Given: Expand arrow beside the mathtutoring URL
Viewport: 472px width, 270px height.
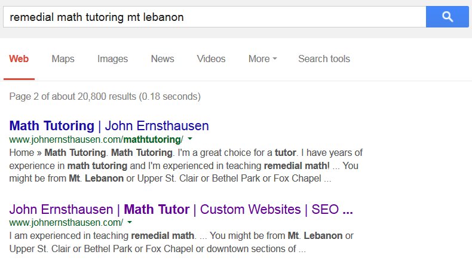Looking at the screenshot, I should click(190, 139).
